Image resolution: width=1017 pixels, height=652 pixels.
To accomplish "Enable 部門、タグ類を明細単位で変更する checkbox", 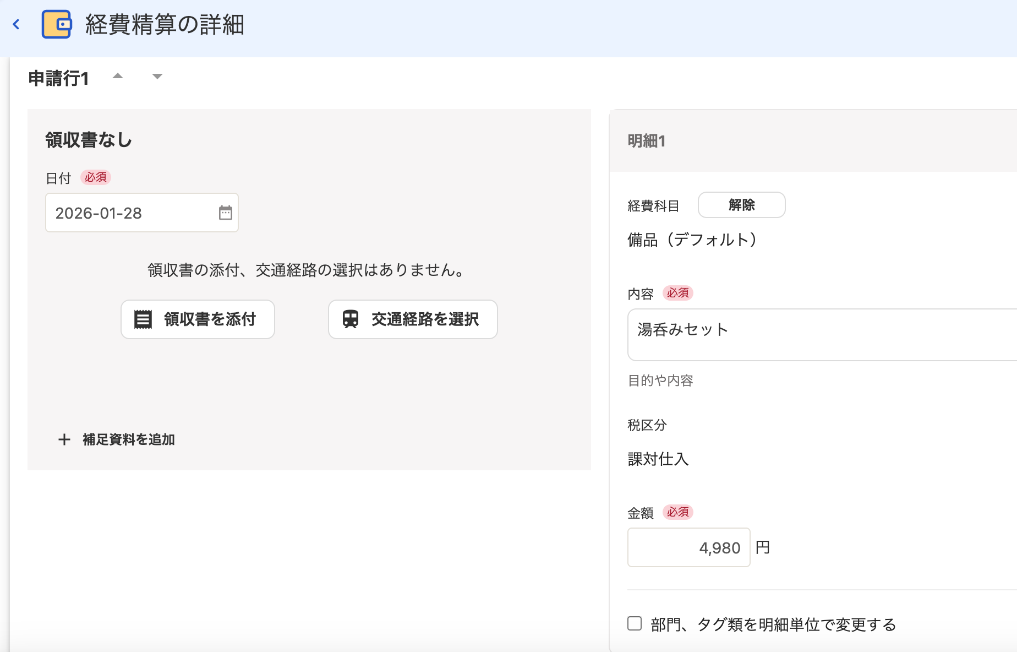I will coord(635,623).
